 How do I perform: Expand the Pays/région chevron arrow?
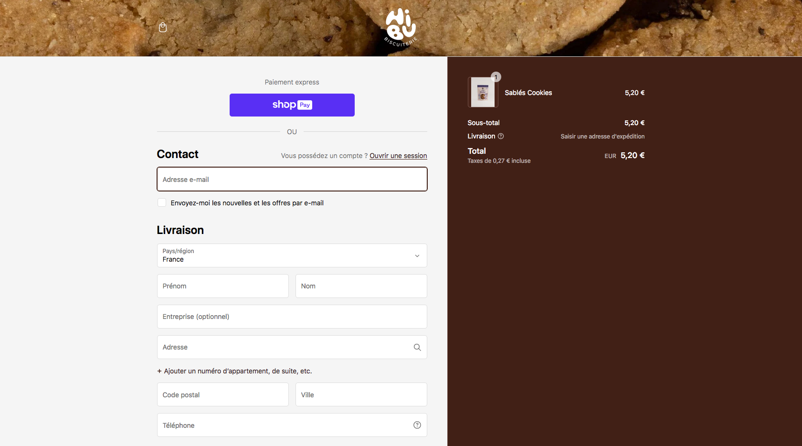click(417, 256)
